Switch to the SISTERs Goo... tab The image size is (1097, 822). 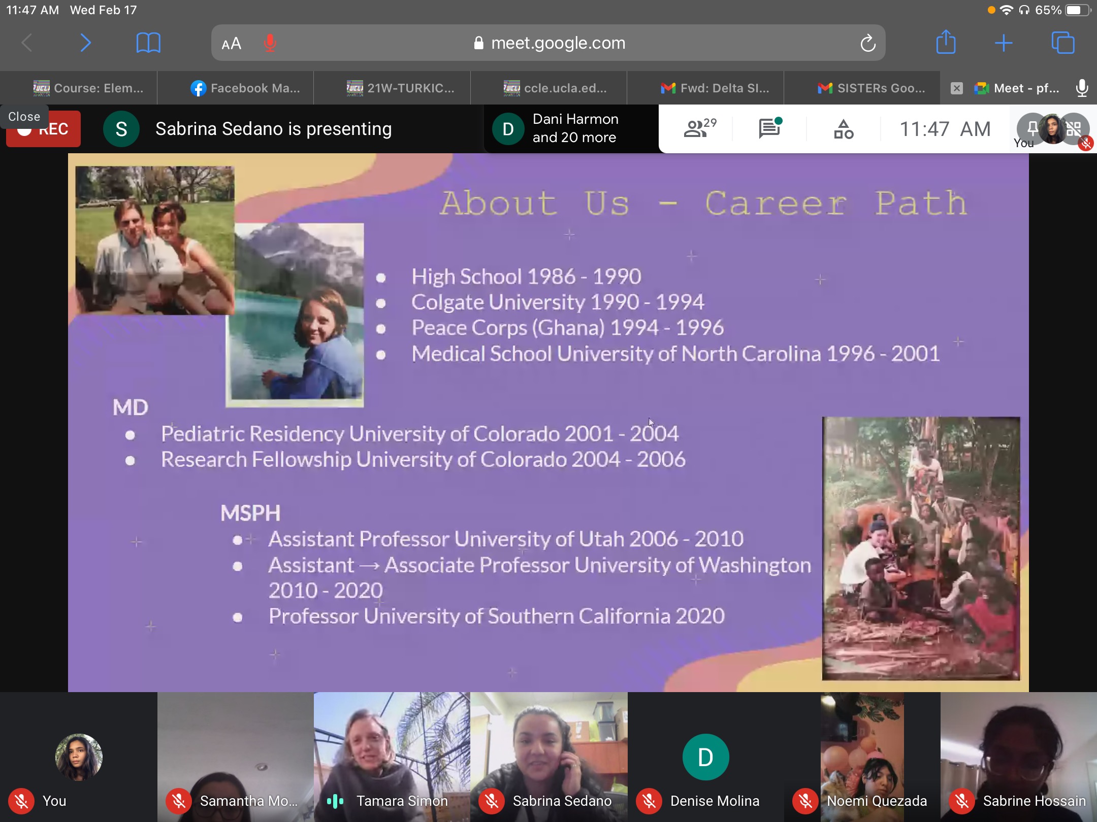(871, 88)
